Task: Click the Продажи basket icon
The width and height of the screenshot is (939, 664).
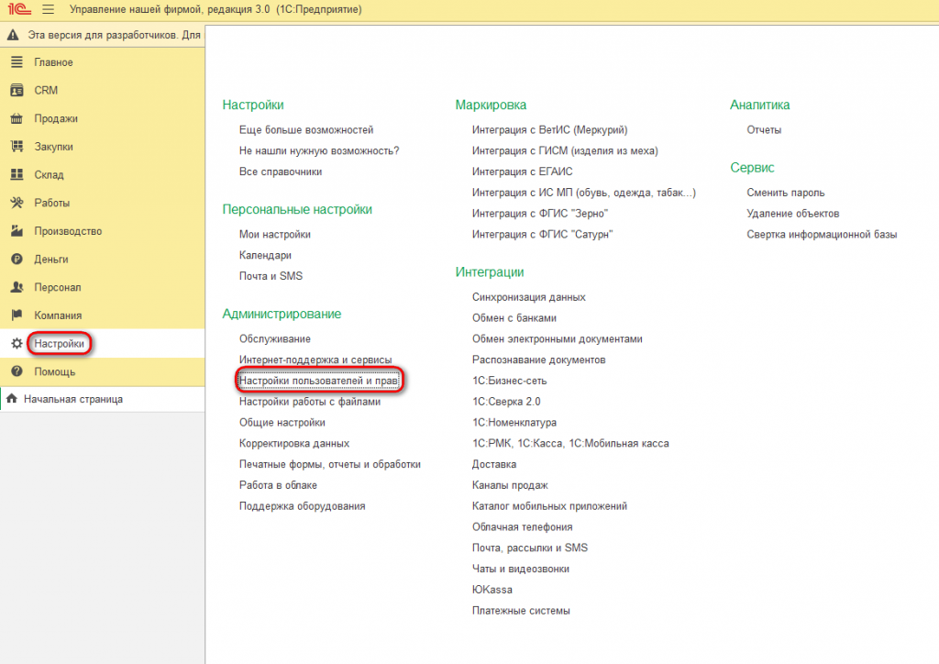Action: tap(17, 118)
